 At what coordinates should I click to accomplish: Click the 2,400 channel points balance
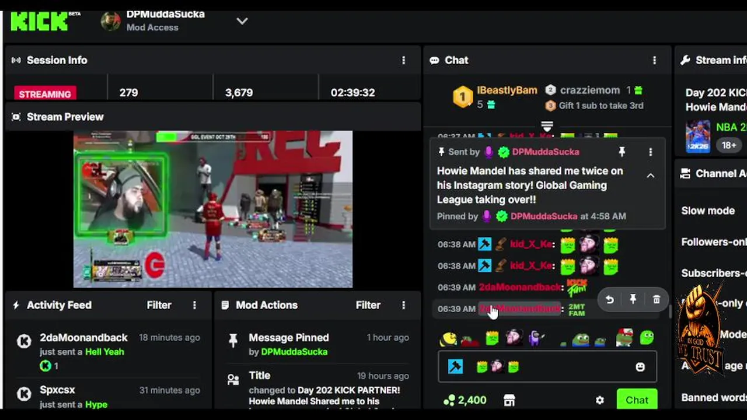[x=465, y=400]
